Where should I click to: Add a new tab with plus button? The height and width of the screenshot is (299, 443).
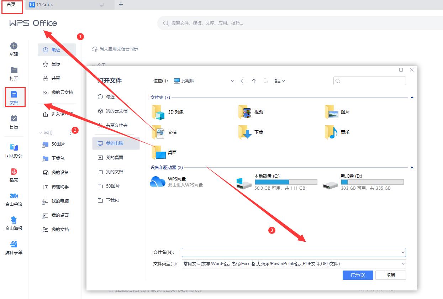click(121, 5)
